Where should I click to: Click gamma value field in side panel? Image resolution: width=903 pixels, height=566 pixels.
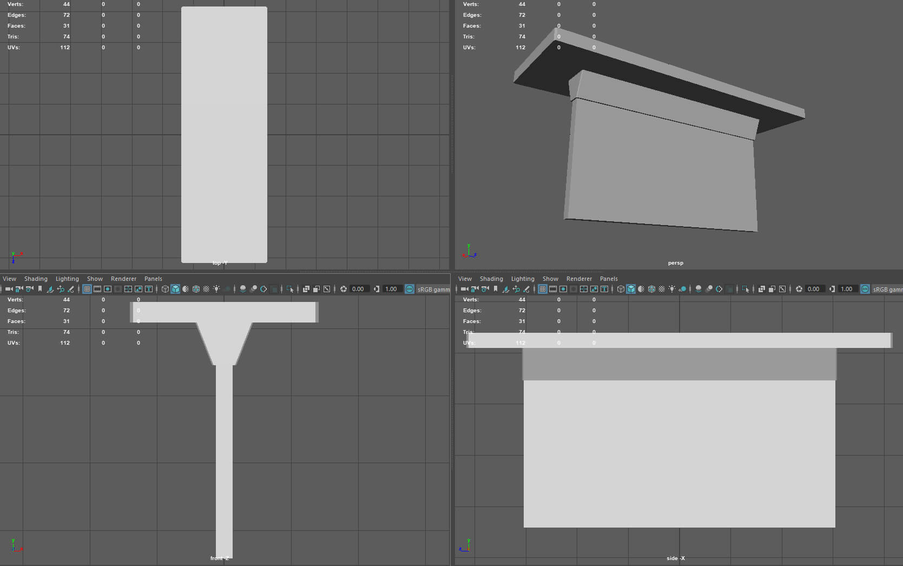point(847,289)
